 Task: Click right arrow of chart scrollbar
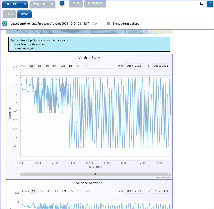[169, 174]
